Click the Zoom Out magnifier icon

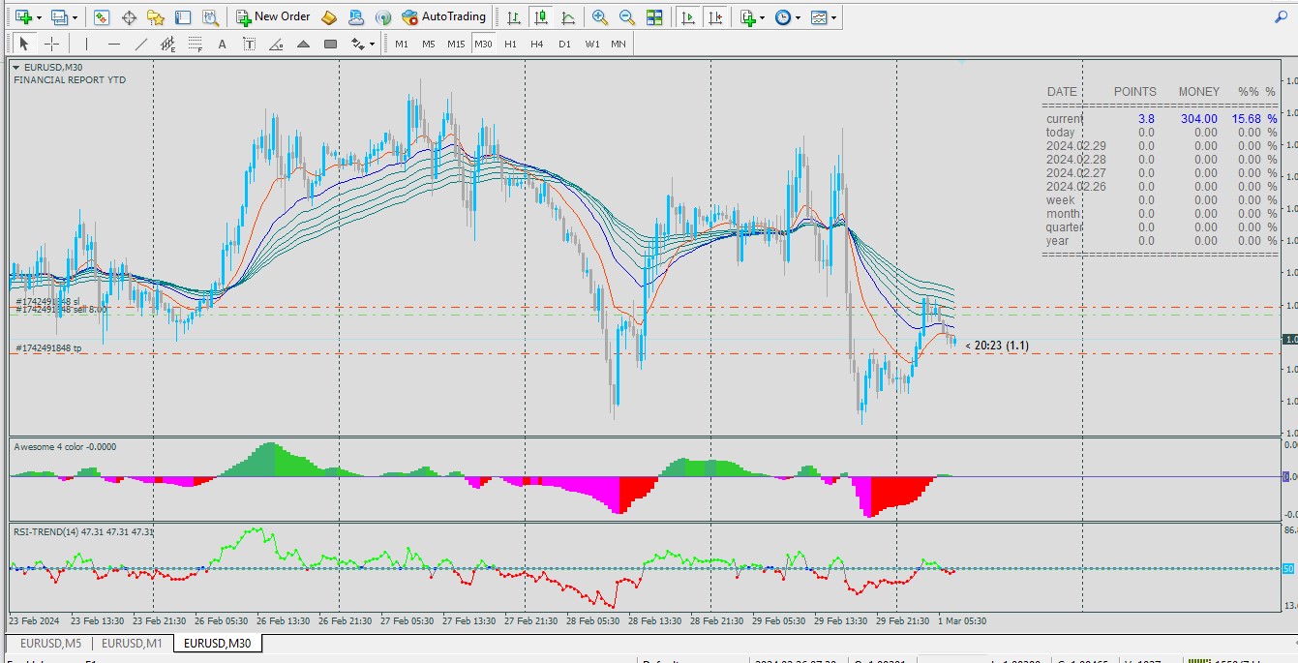[627, 17]
